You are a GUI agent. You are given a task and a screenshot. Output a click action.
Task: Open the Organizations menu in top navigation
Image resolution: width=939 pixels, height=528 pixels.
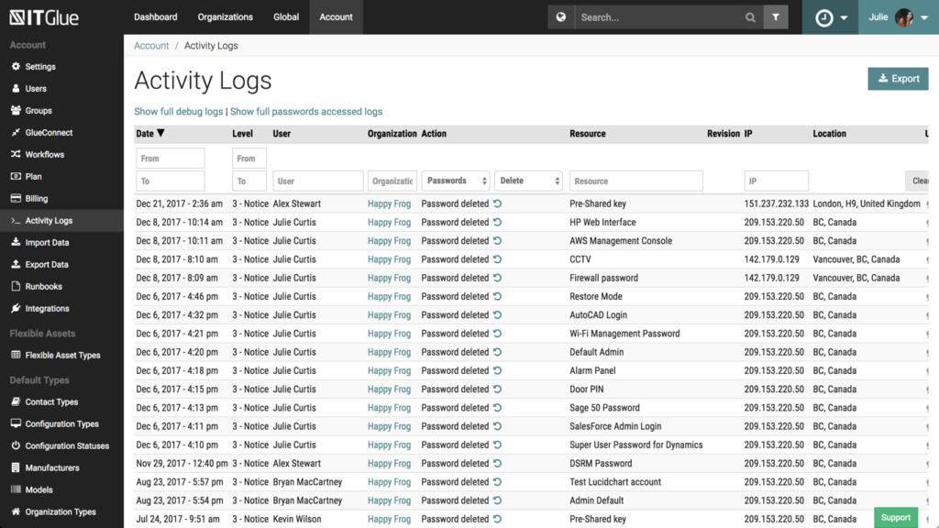pyautogui.click(x=225, y=16)
